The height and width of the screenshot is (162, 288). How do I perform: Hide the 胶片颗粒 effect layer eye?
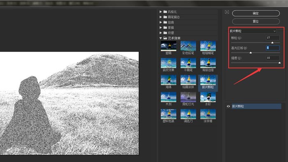pyautogui.click(x=228, y=106)
